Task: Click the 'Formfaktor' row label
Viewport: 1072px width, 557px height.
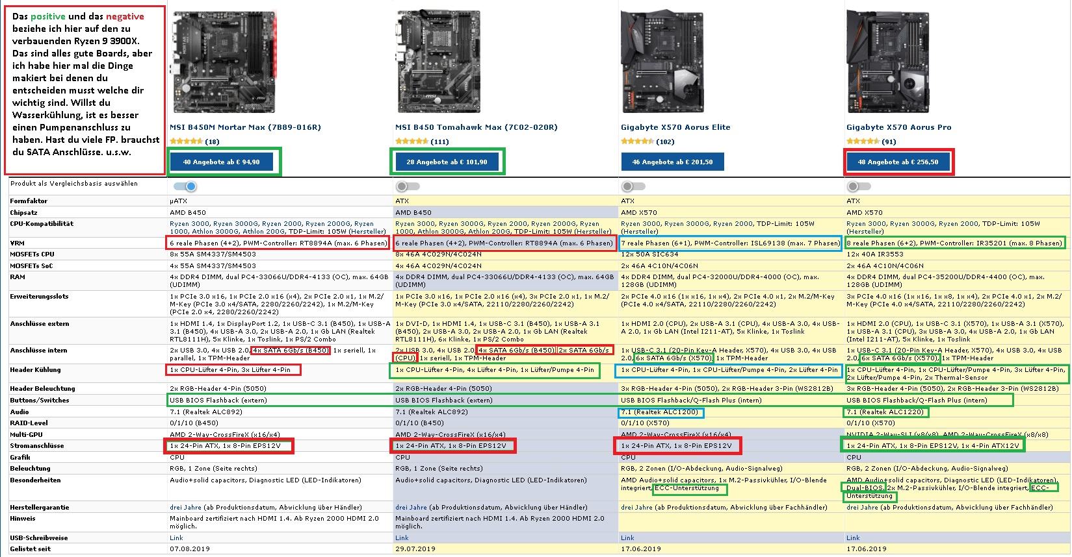Action: point(29,201)
